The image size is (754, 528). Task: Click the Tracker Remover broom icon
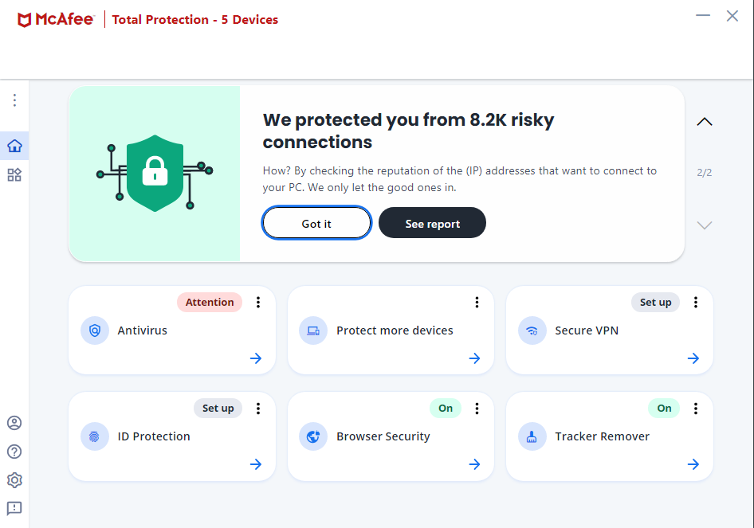click(532, 436)
